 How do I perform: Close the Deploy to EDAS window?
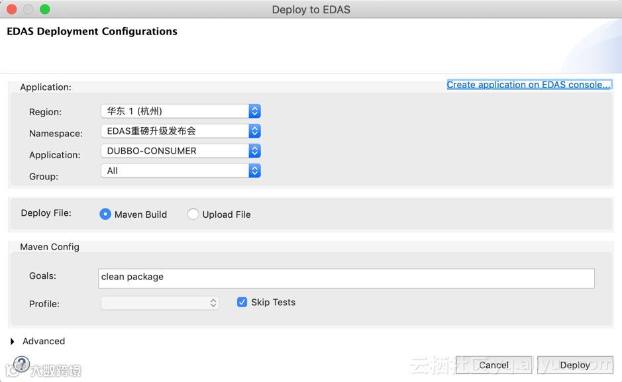[x=12, y=9]
